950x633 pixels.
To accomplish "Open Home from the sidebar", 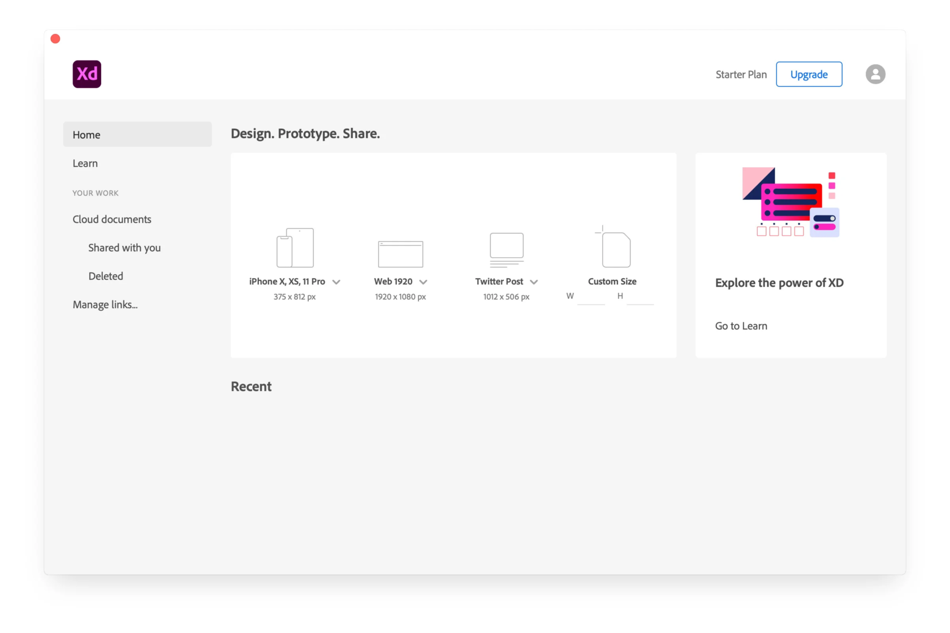I will click(86, 135).
